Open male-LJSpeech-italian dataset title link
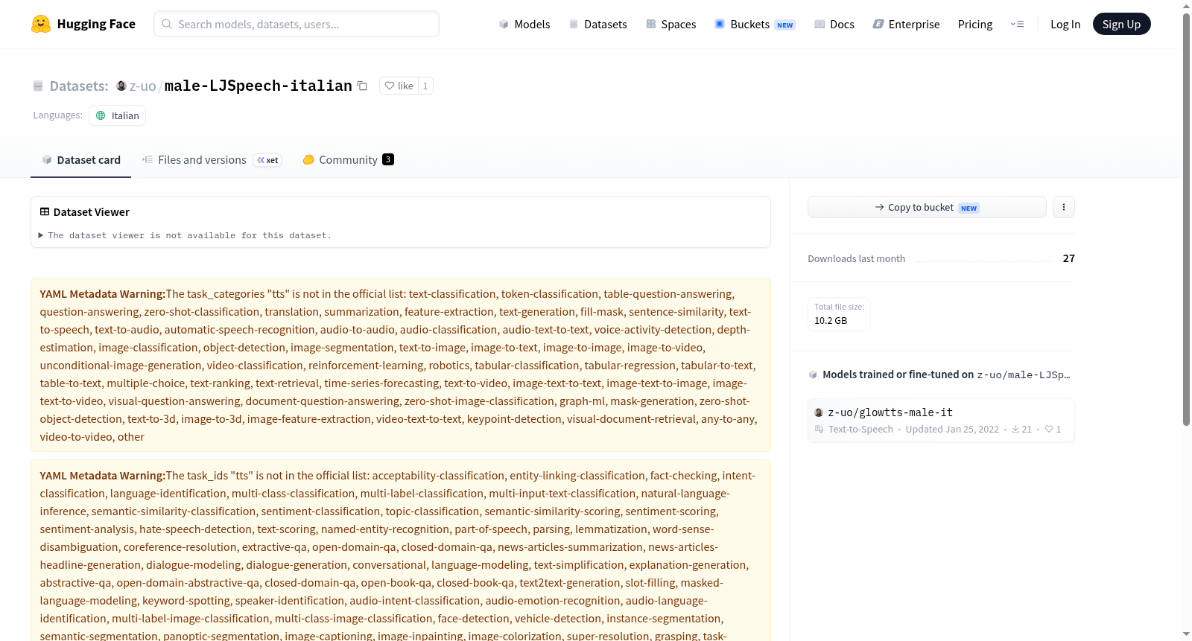Screen dimensions: 1192x641 point(258,86)
